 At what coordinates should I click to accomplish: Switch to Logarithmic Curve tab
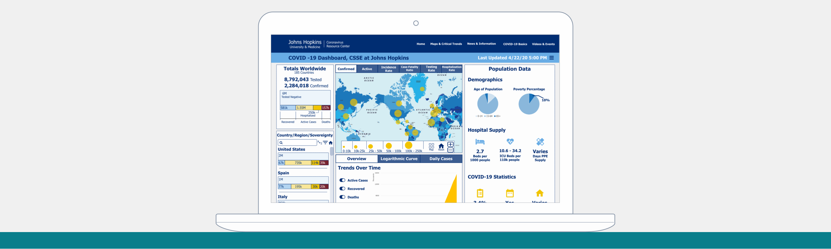click(399, 159)
